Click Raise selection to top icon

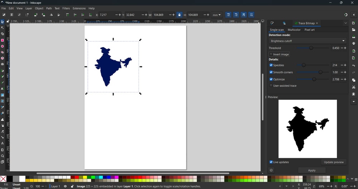tap(67, 15)
